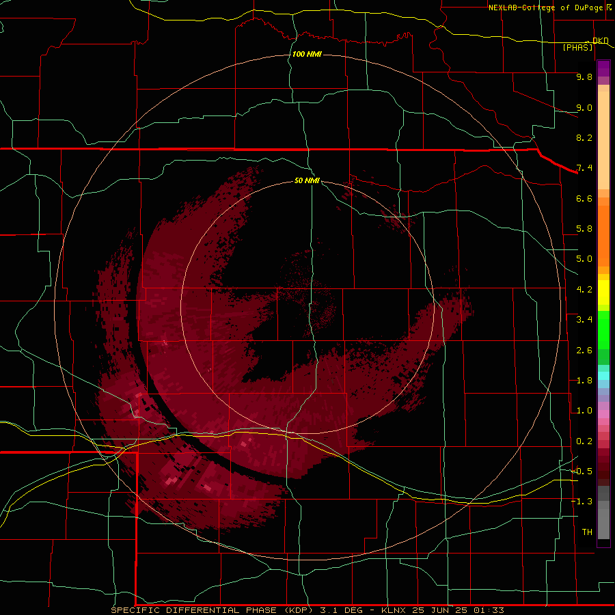
Task: Click the 25 JUN 25 01:33 timestamp
Action: coord(458,610)
